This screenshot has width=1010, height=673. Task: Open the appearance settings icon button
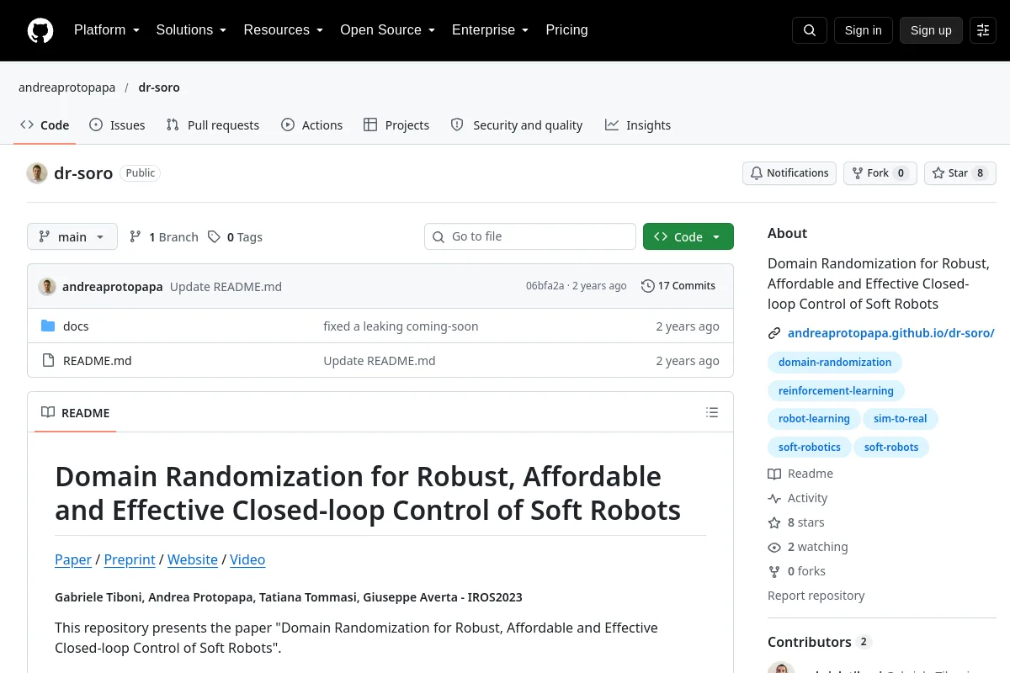click(x=983, y=30)
